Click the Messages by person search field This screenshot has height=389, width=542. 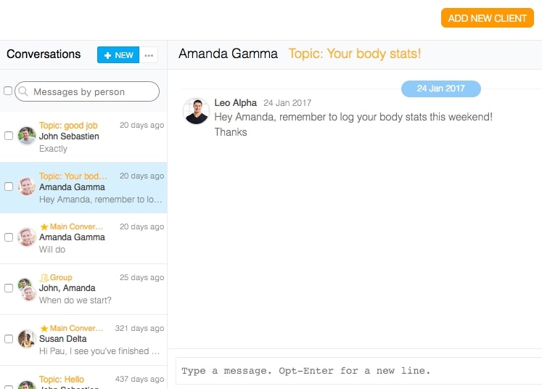91,91
